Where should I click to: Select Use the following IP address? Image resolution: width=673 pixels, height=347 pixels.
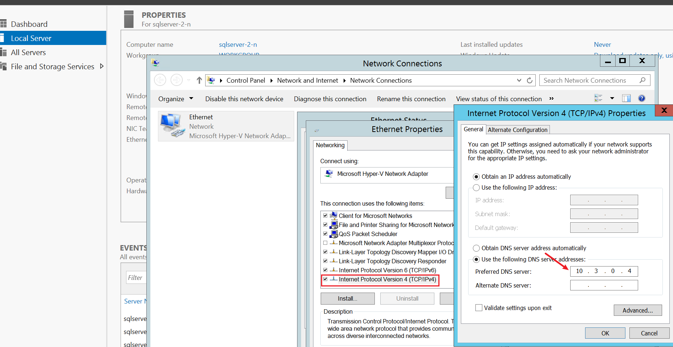477,187
